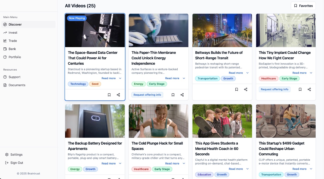Bookmark the Space-Based Data Center video
Image resolution: width=324 pixels, height=179 pixels.
(x=109, y=95)
